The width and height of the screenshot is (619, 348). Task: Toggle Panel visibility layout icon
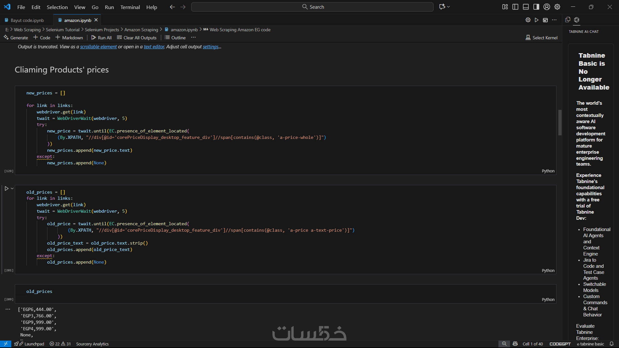click(526, 7)
